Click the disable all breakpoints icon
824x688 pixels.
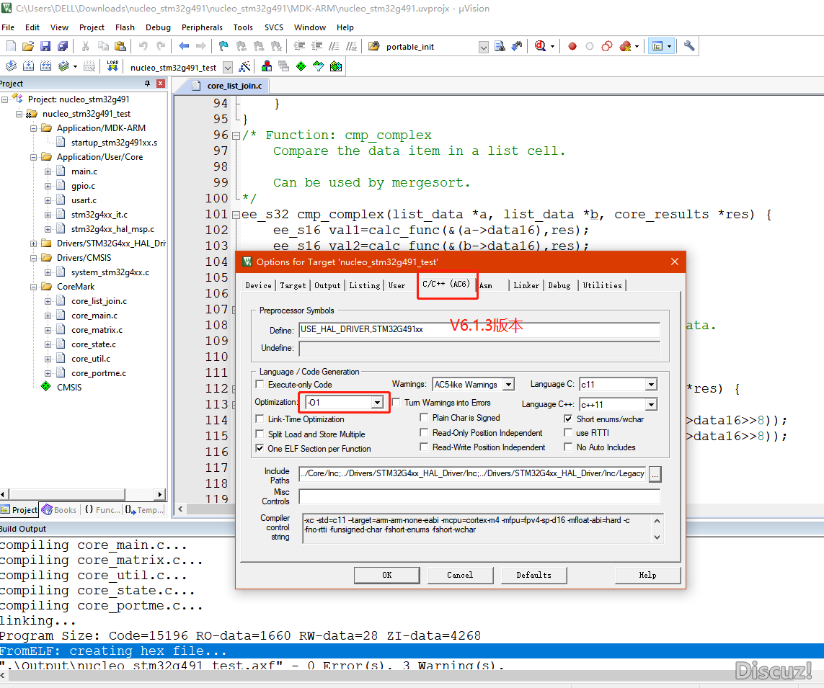[x=607, y=46]
